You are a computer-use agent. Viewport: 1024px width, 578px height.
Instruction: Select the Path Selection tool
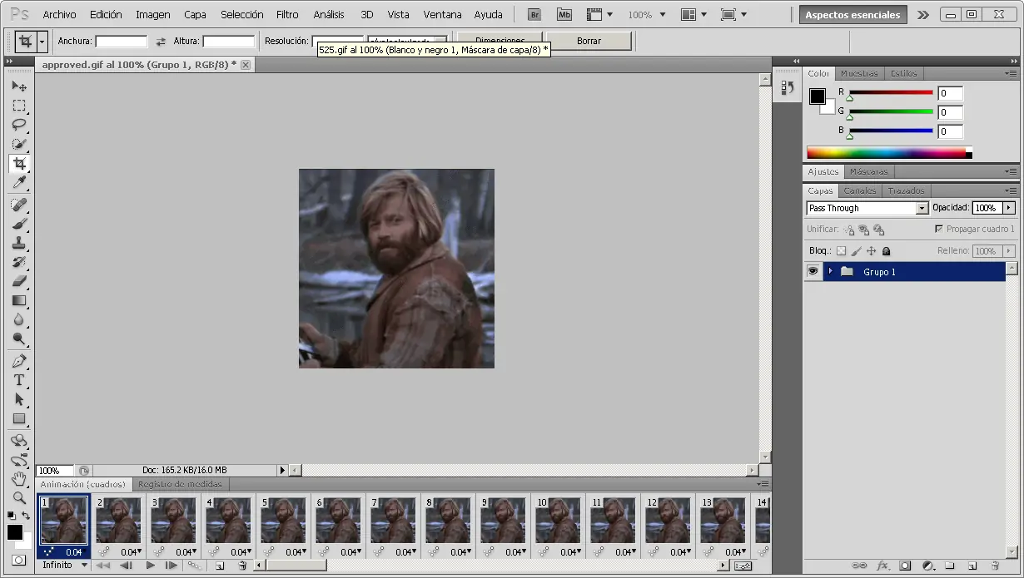(18, 399)
